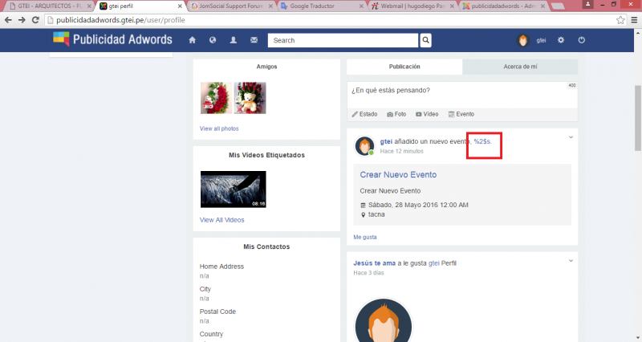Open the profile person icon in navbar
This screenshot has height=342, width=642.
tap(234, 40)
